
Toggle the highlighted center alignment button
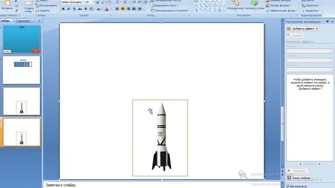(x=122, y=9)
